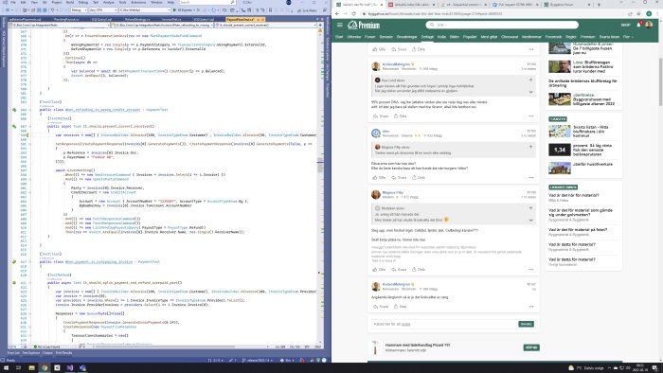Click the KÖP NU button on hammer ad
Screen dimensions: 663x373
(531, 347)
